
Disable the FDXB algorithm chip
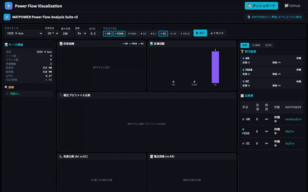pyautogui.click(x=119, y=33)
